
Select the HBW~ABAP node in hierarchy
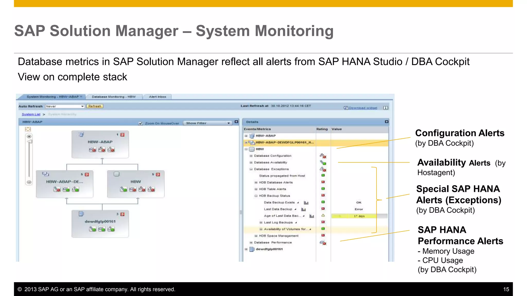pos(100,144)
